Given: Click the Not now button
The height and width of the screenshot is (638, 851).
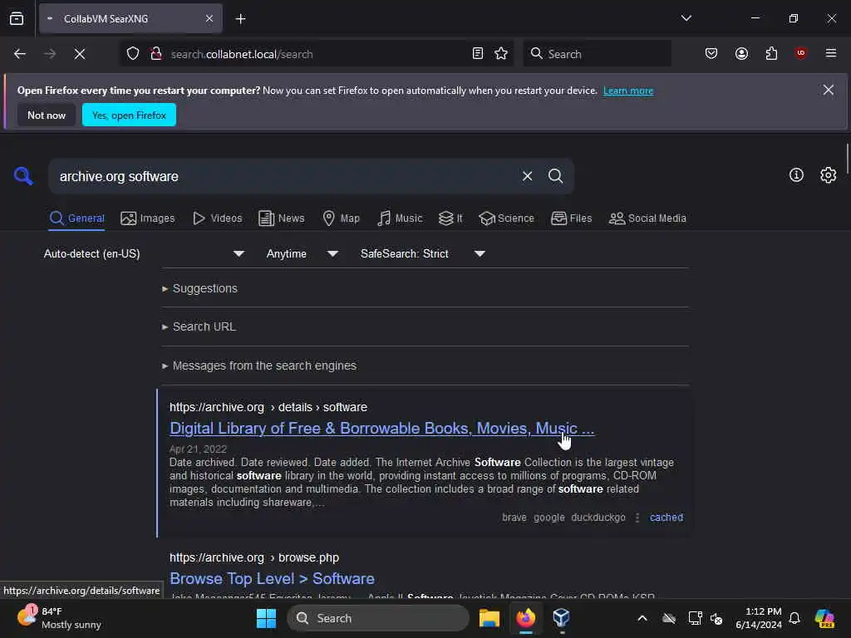Looking at the screenshot, I should click(x=47, y=115).
